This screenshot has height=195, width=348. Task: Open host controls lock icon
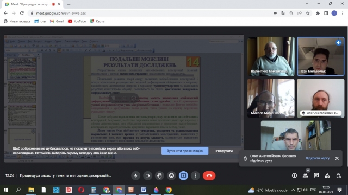click(338, 175)
